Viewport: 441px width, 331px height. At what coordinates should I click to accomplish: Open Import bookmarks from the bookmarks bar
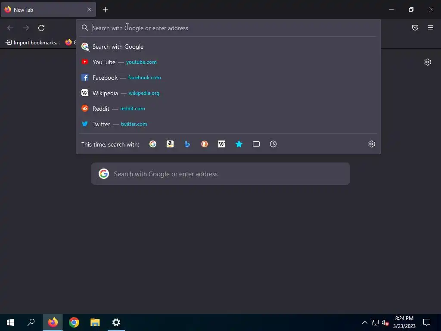coord(33,43)
